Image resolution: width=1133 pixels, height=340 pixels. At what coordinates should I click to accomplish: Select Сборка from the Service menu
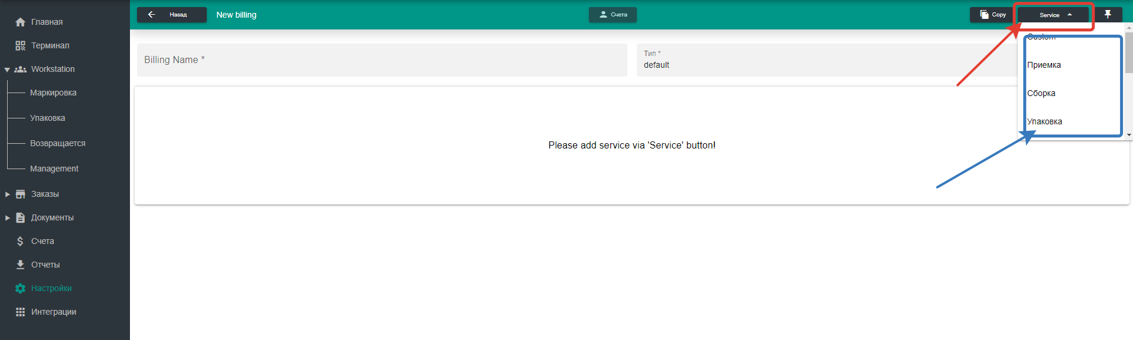(1041, 93)
